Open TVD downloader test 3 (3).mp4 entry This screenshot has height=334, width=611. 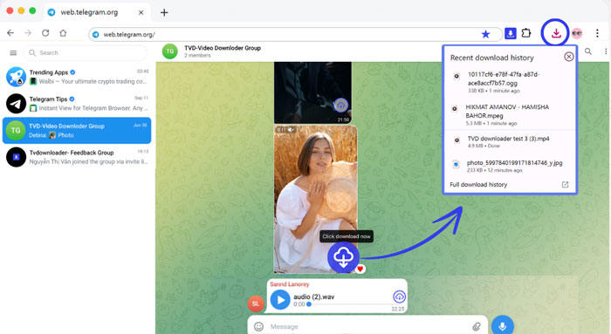(510, 141)
